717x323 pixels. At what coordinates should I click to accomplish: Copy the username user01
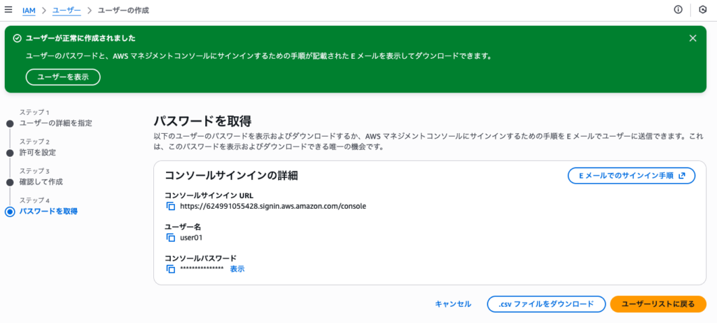(170, 238)
